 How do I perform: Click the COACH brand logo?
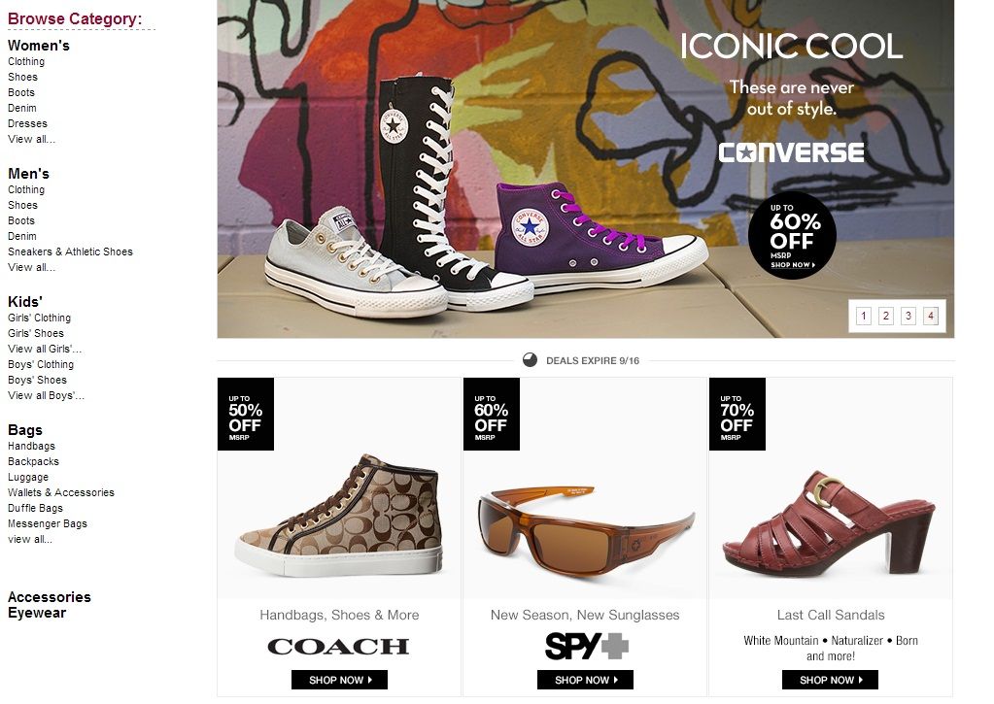[338, 647]
